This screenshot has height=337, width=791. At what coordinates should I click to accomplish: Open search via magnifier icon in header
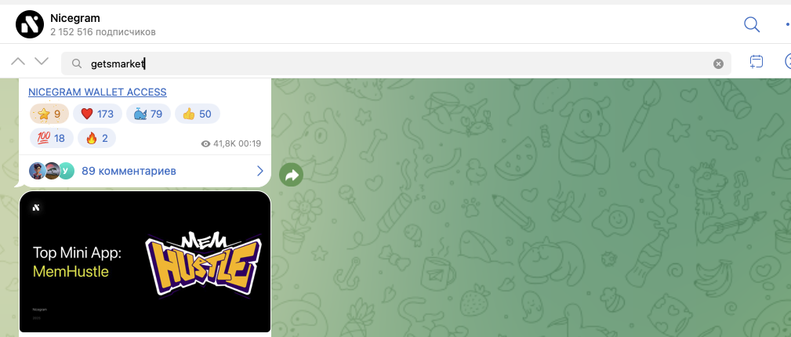752,24
